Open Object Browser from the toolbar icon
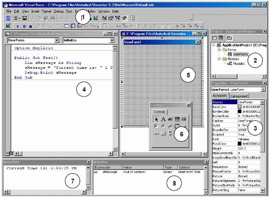 click(118, 18)
